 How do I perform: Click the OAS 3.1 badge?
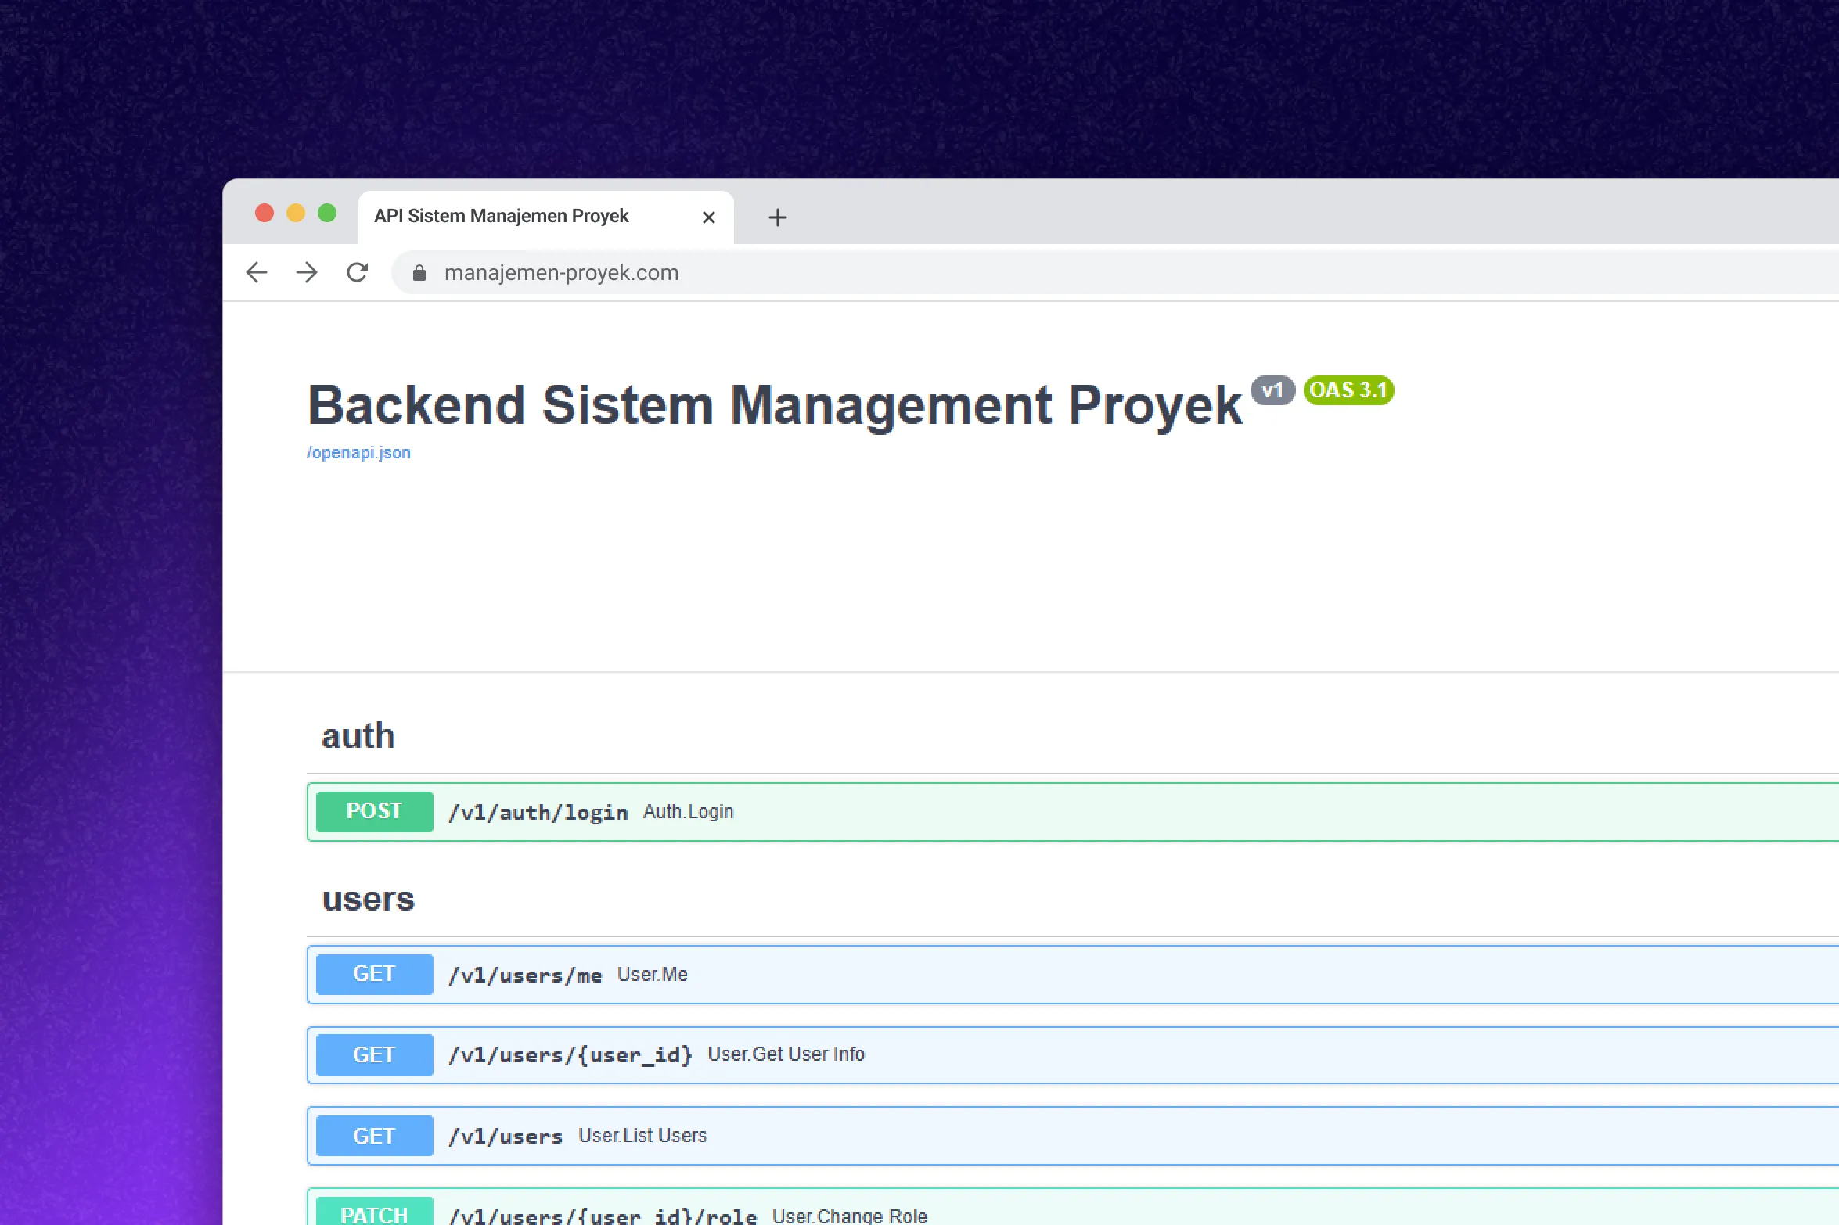coord(1348,390)
